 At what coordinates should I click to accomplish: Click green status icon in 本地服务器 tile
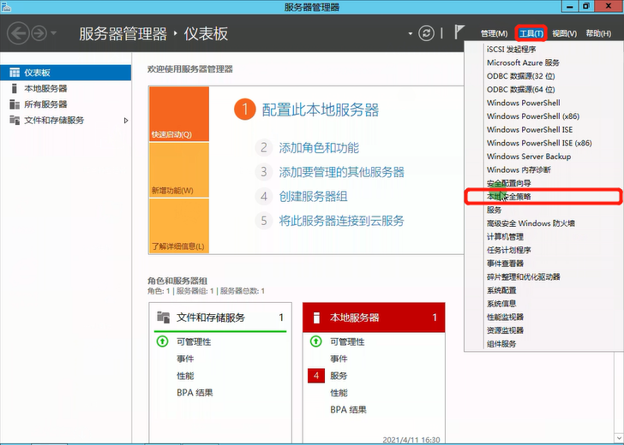click(x=316, y=341)
